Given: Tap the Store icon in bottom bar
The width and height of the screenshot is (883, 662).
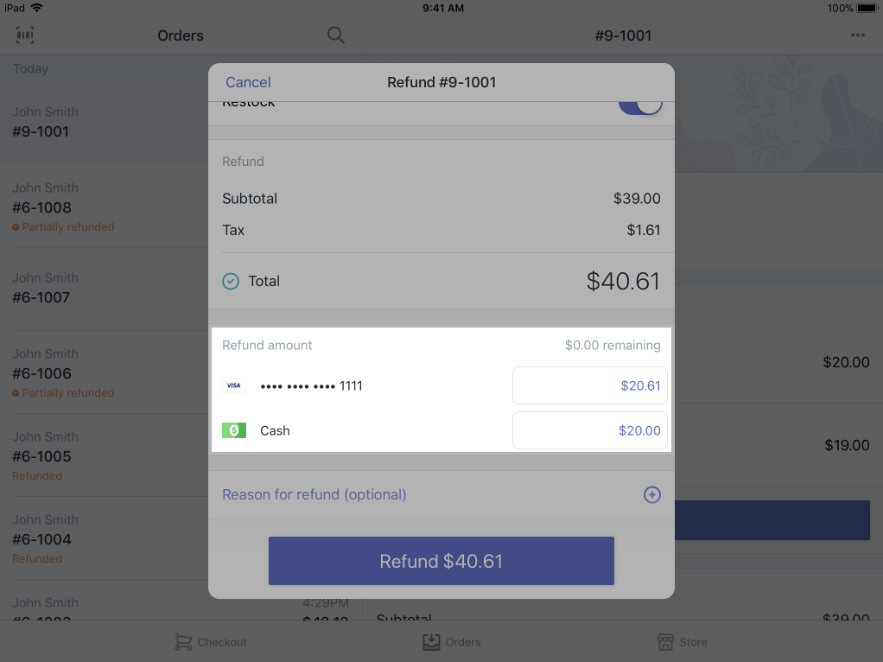Looking at the screenshot, I should 665,642.
